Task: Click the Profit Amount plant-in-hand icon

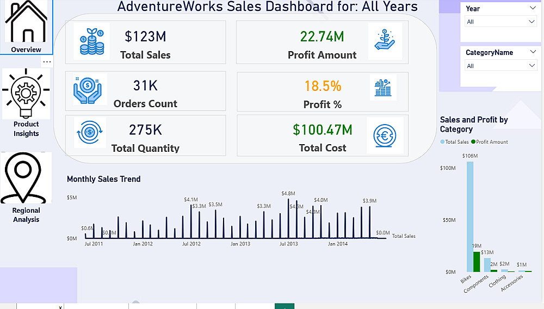Action: (x=385, y=41)
